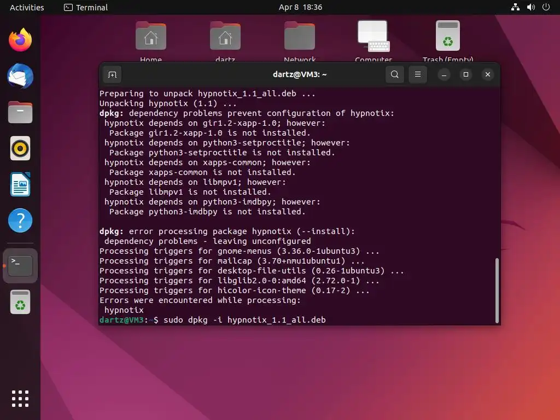Open the power system menu icon
Image resolution: width=560 pixels, height=420 pixels.
[x=546, y=7]
